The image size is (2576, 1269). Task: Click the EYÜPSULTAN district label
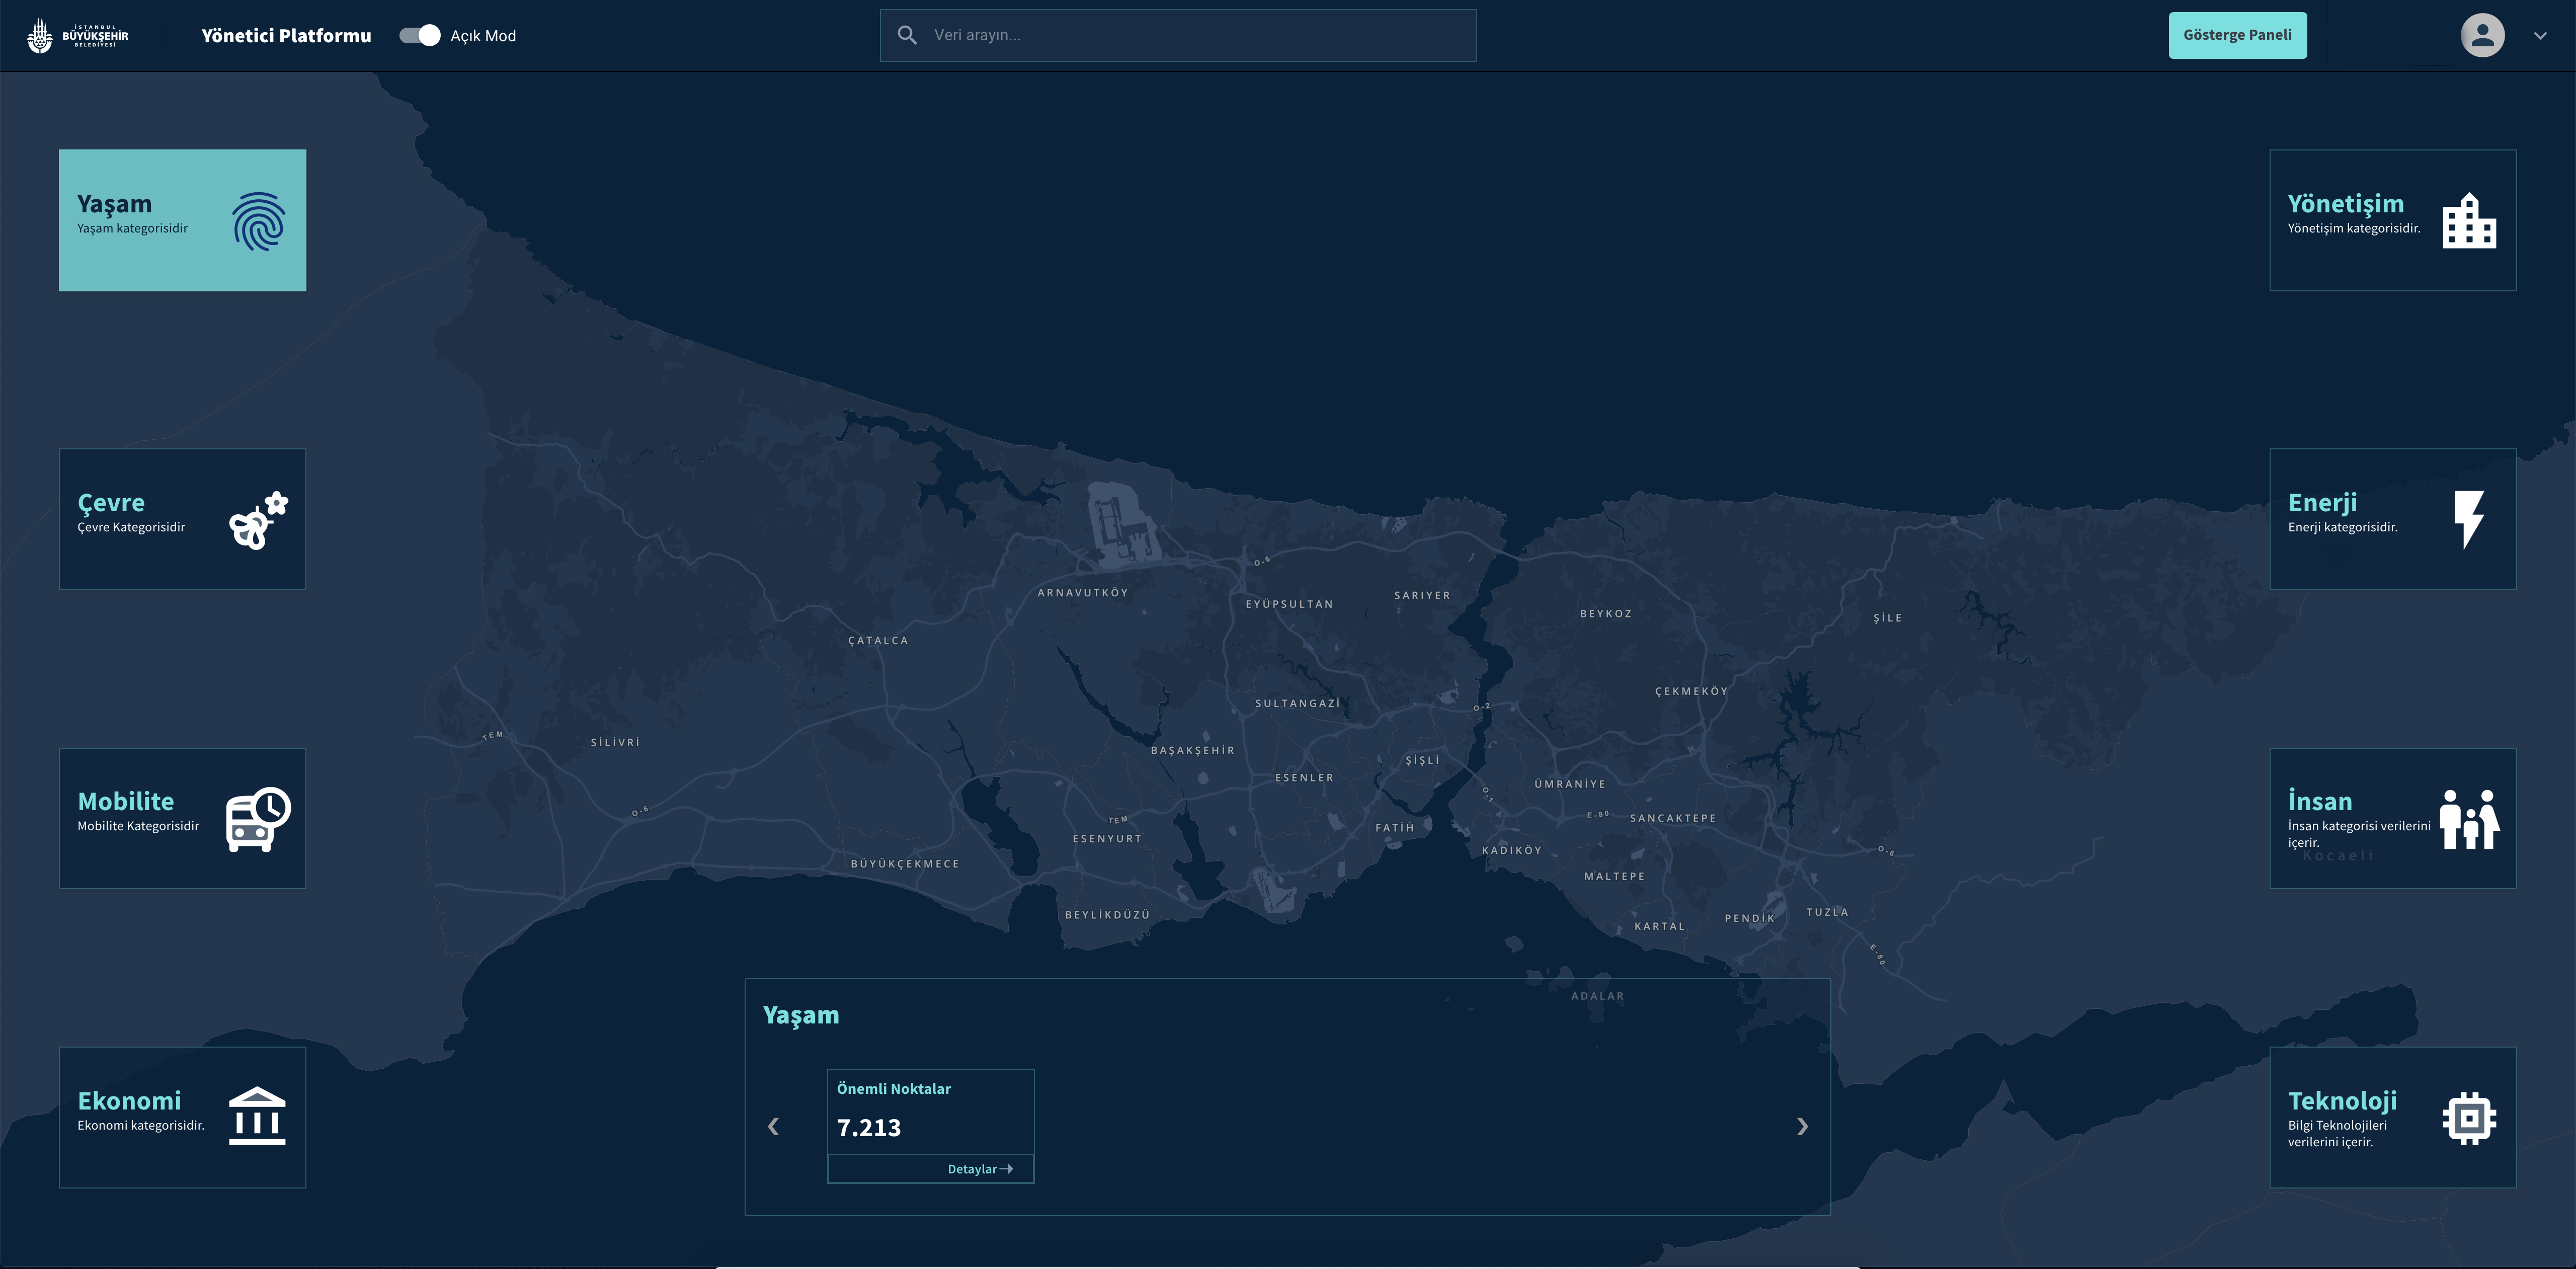pos(1289,605)
